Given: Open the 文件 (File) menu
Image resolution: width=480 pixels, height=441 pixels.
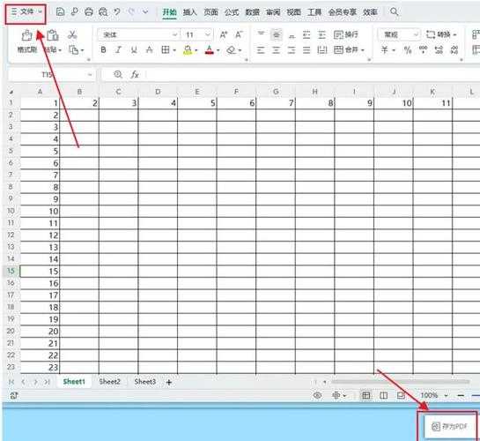Looking at the screenshot, I should coord(26,12).
